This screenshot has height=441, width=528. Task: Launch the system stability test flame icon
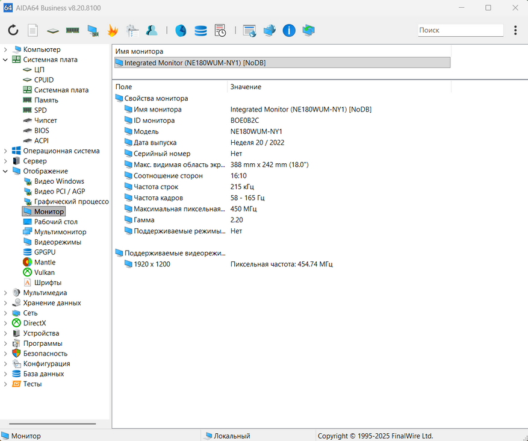(113, 30)
